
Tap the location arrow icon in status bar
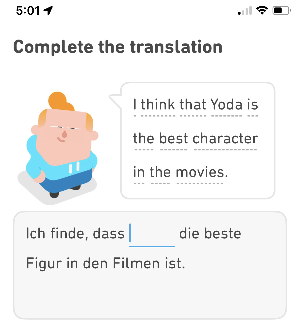point(48,10)
